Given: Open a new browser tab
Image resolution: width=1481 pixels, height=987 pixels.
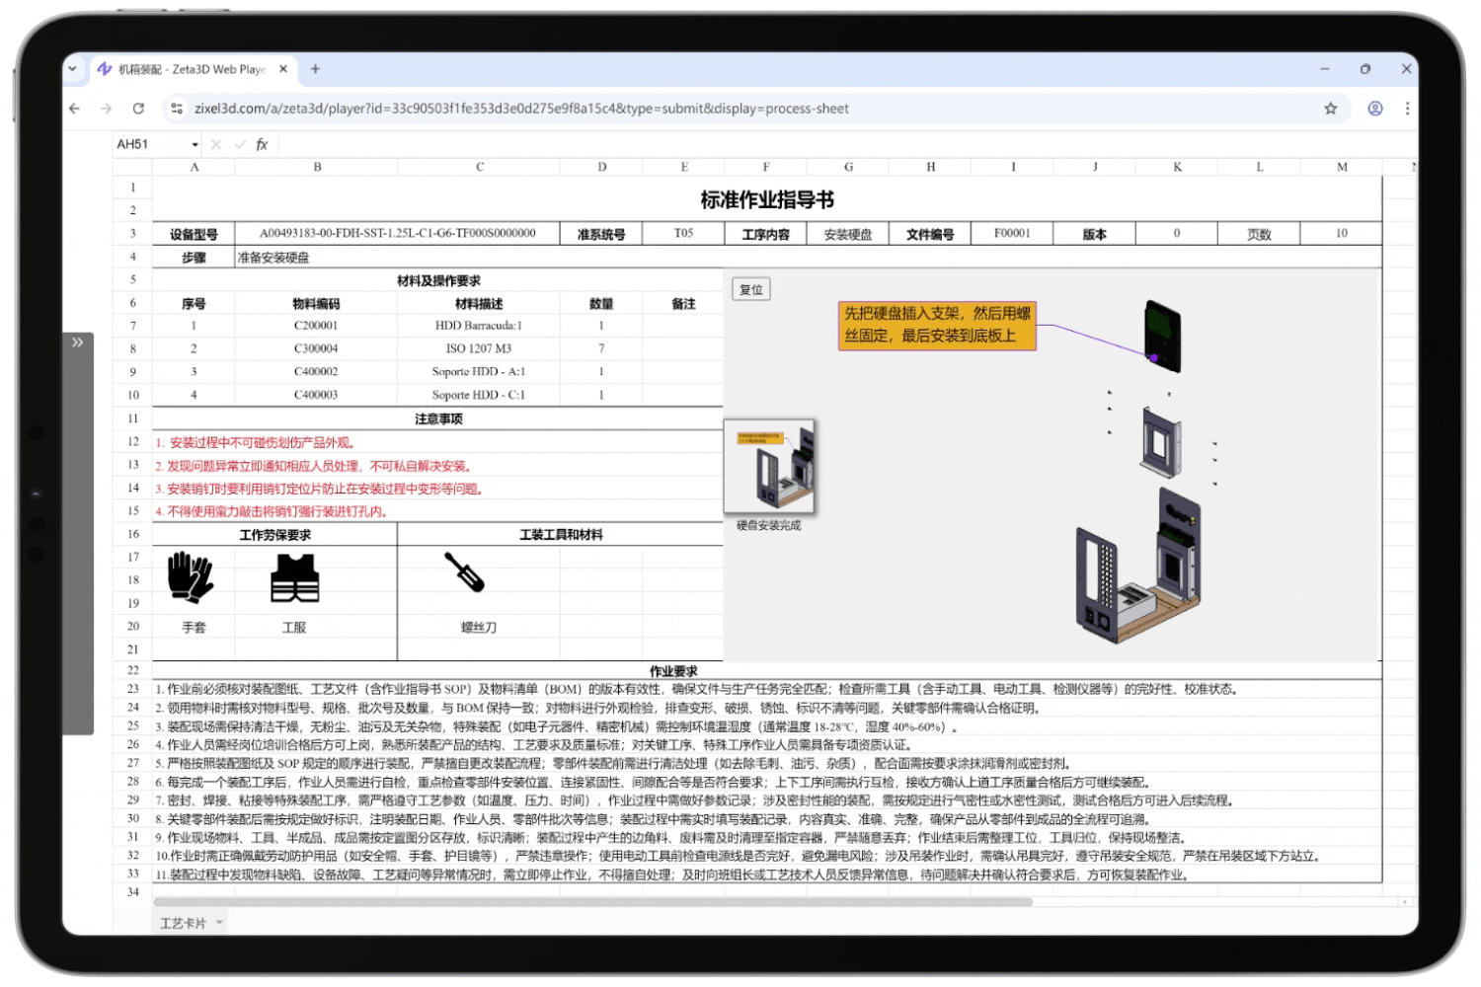Looking at the screenshot, I should click(x=315, y=69).
